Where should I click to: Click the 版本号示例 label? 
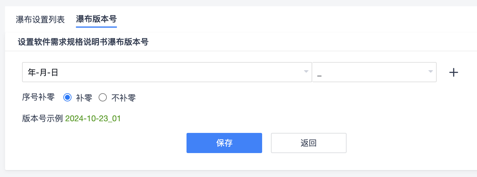coord(43,119)
